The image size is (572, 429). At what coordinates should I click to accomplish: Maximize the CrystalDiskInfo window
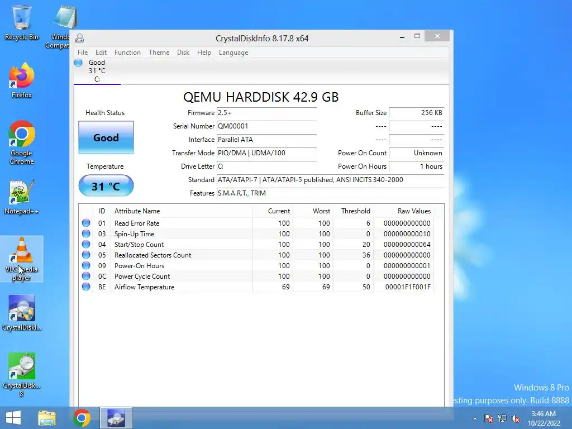click(x=417, y=36)
